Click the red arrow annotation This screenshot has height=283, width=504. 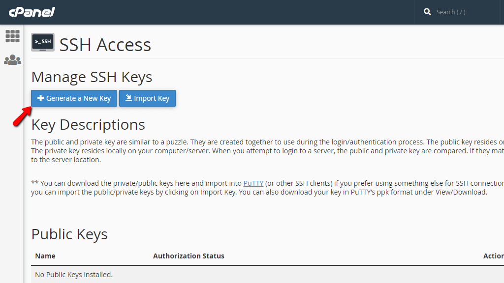[x=21, y=117]
